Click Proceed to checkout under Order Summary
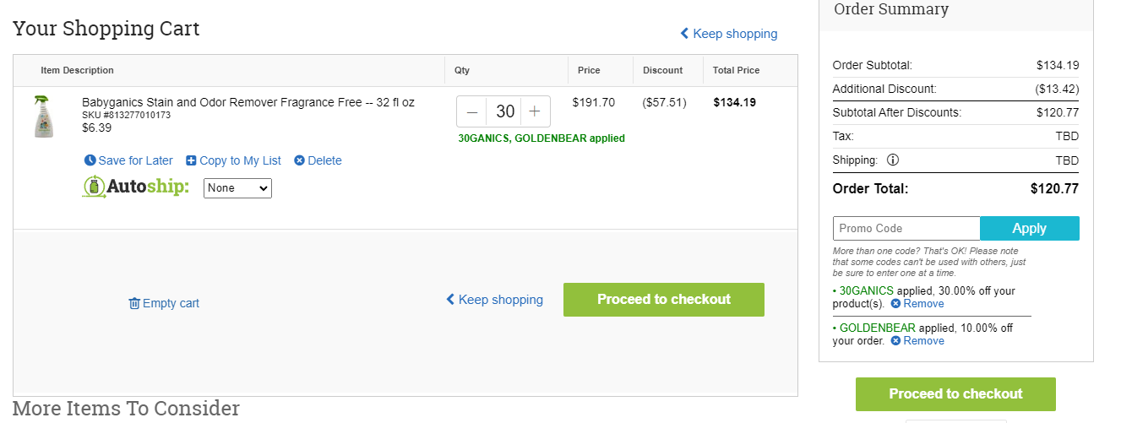 [955, 394]
